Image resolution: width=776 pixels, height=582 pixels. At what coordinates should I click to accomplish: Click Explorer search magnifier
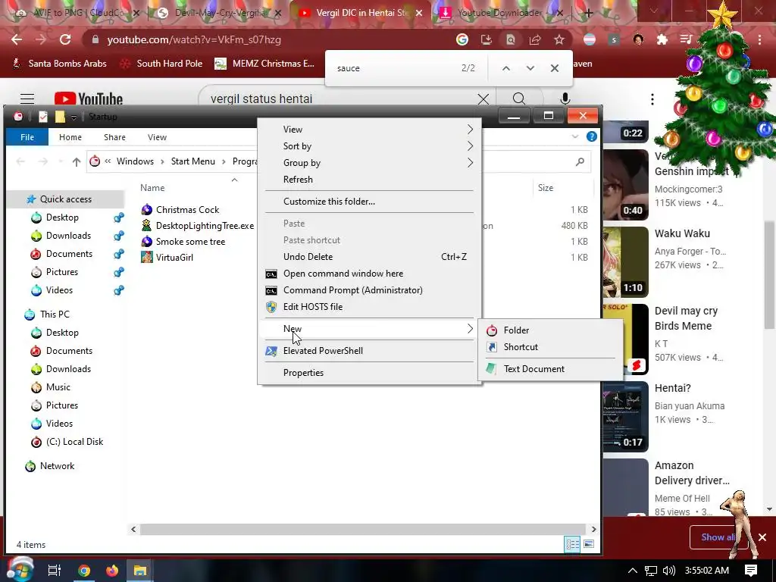tap(580, 161)
